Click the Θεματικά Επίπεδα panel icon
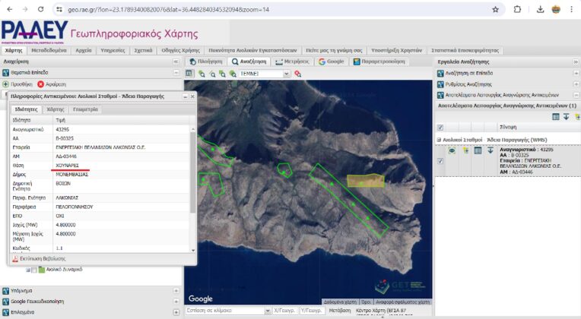 5,73
